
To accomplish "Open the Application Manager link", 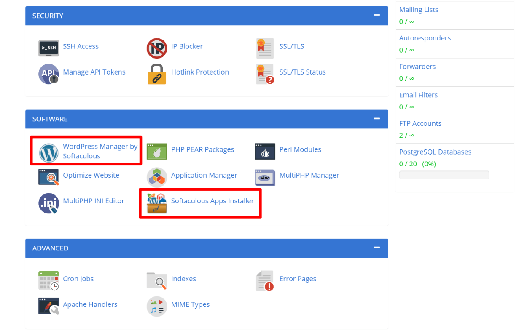I will point(204,175).
